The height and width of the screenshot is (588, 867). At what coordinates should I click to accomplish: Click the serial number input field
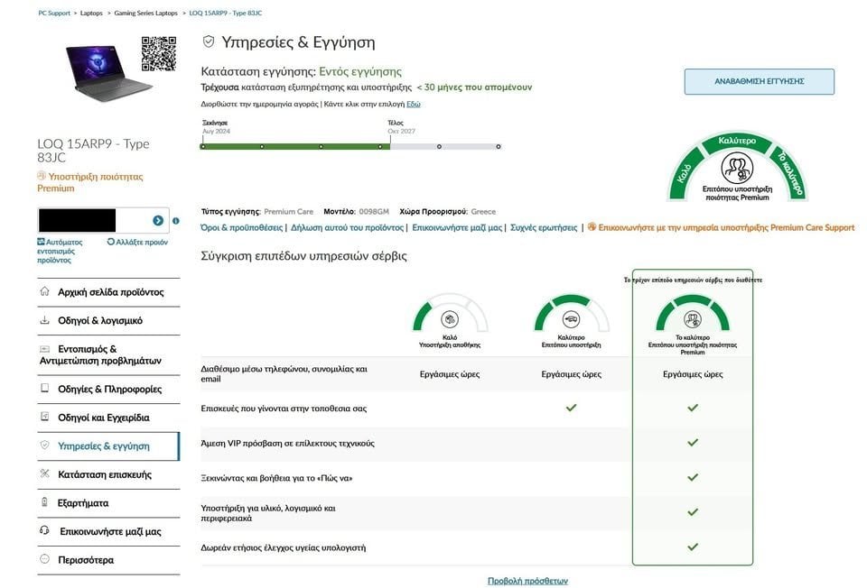click(x=102, y=220)
